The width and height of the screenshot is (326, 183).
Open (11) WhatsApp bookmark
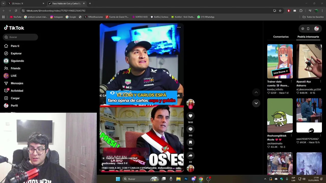206,17
